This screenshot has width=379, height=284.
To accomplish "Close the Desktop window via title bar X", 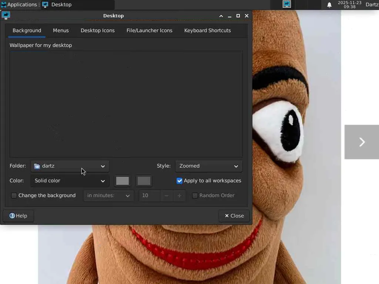I will [x=246, y=16].
